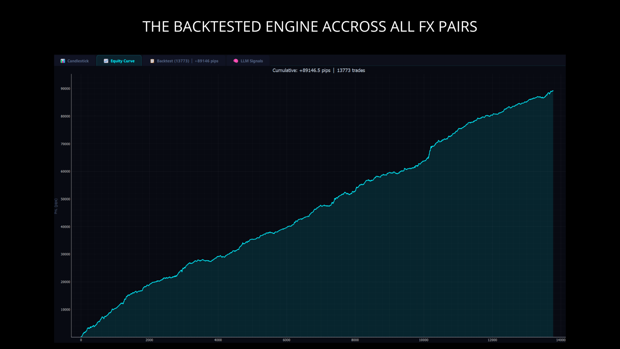Image resolution: width=620 pixels, height=349 pixels.
Task: Click the Equity Curve chart icon
Action: click(106, 61)
